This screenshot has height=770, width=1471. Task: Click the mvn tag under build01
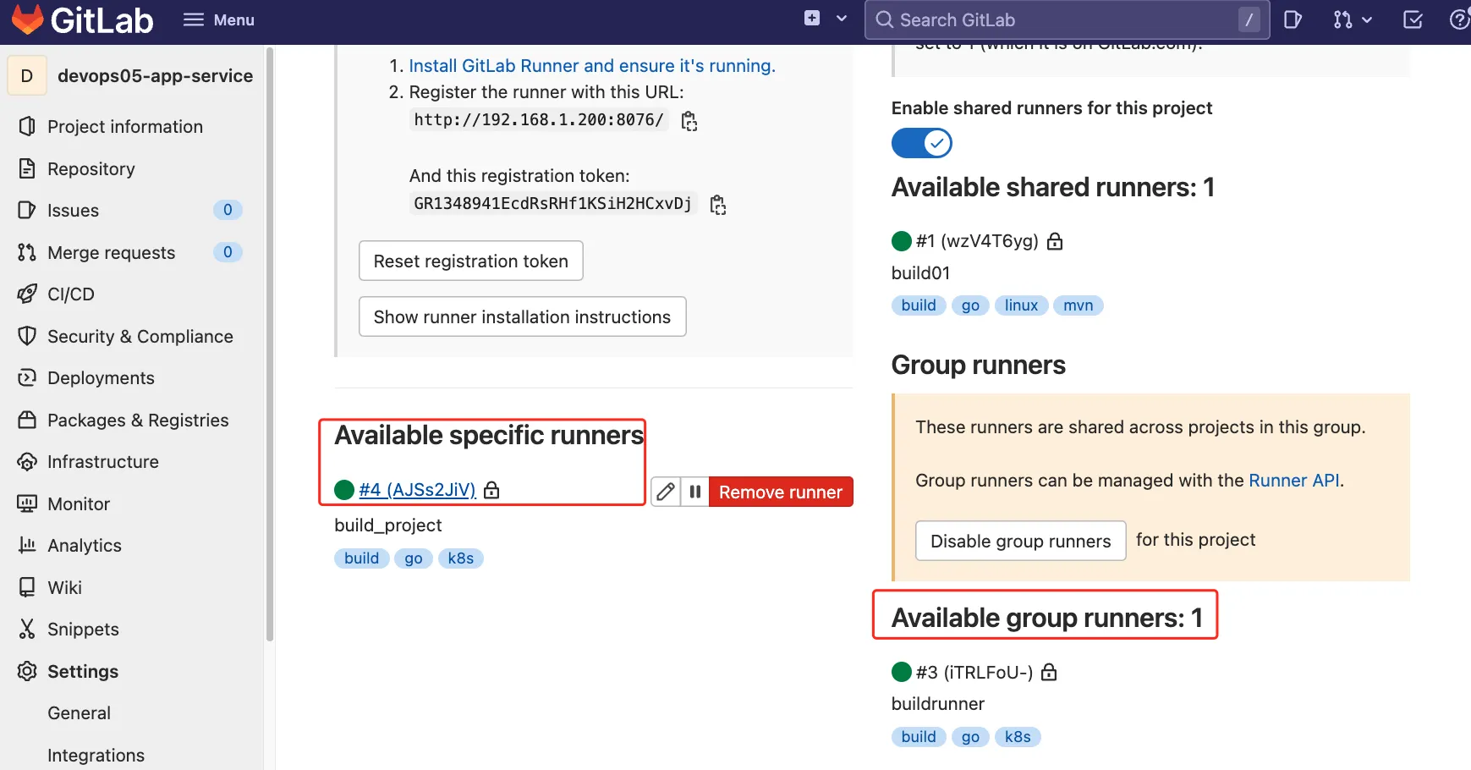1079,305
